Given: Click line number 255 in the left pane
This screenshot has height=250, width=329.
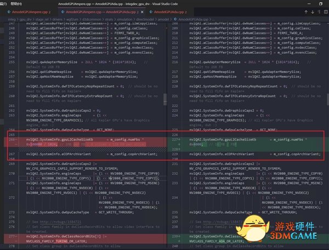Looking at the screenshot, I should point(12,62).
